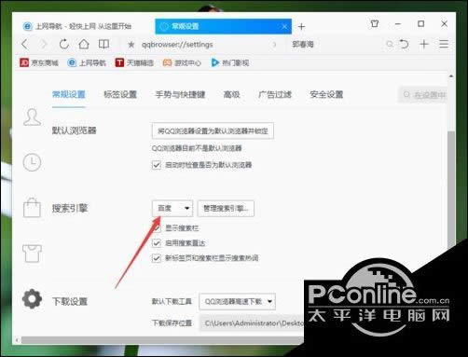Set QQ browser as default button
Image resolution: width=468 pixels, height=357 pixels.
pos(213,130)
